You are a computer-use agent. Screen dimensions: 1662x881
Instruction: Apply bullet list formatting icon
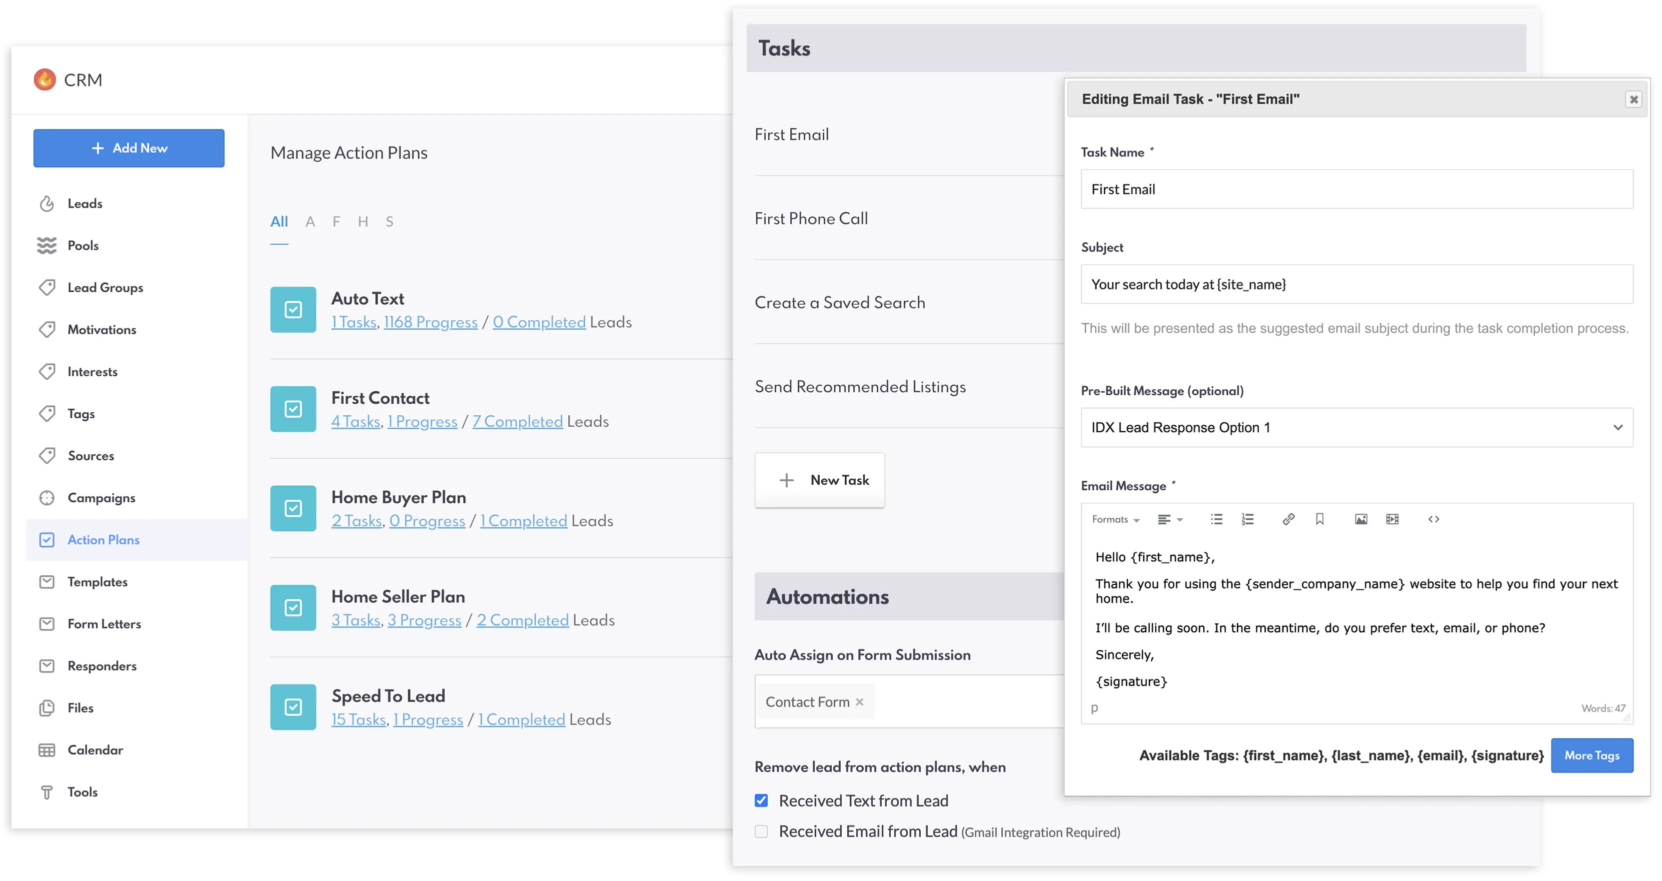tap(1216, 519)
